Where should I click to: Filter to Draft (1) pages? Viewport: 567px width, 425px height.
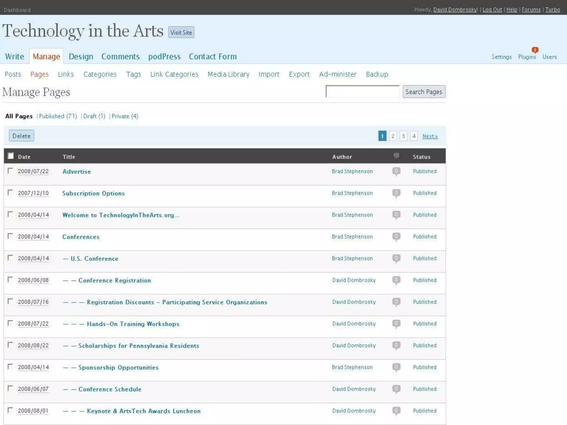point(94,116)
